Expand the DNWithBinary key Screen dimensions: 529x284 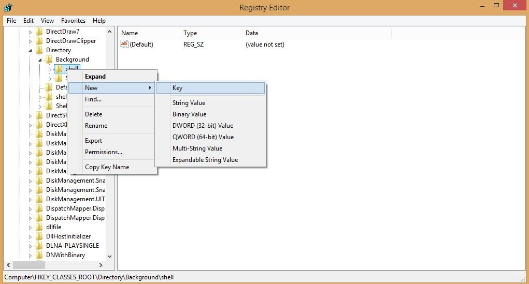pyautogui.click(x=30, y=256)
